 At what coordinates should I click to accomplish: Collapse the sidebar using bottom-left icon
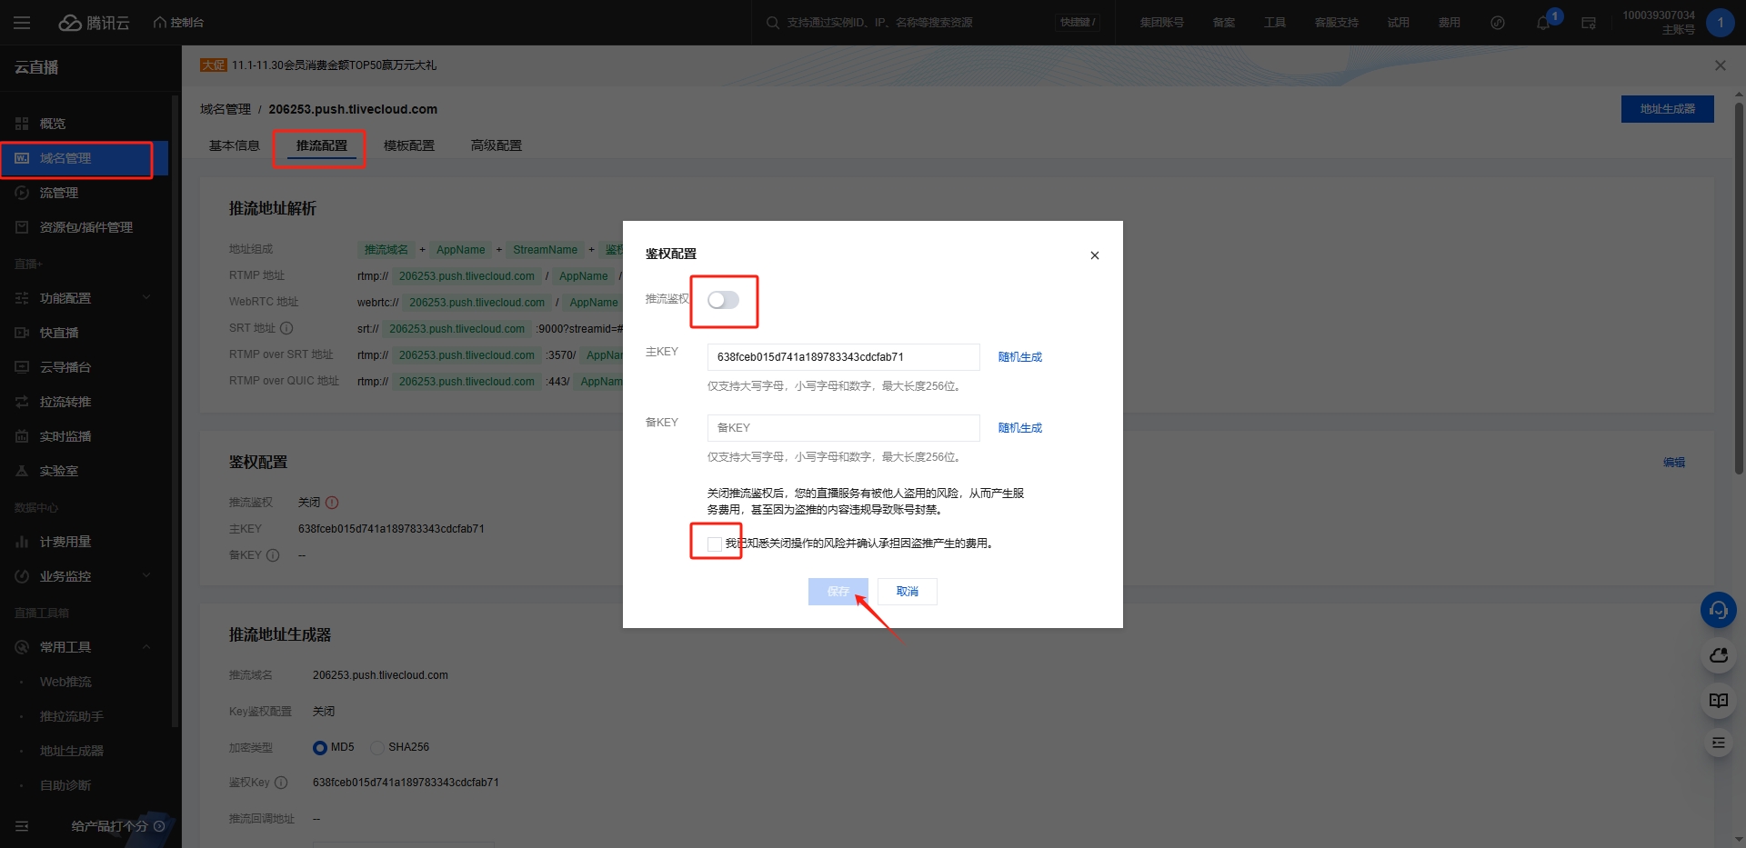pos(22,826)
